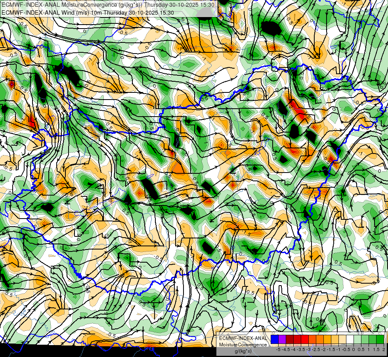Click the -5 legend tick value

tap(278, 349)
